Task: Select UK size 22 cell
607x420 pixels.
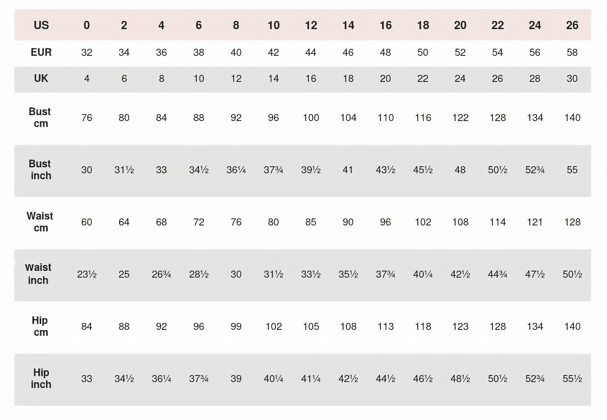Action: [x=423, y=79]
